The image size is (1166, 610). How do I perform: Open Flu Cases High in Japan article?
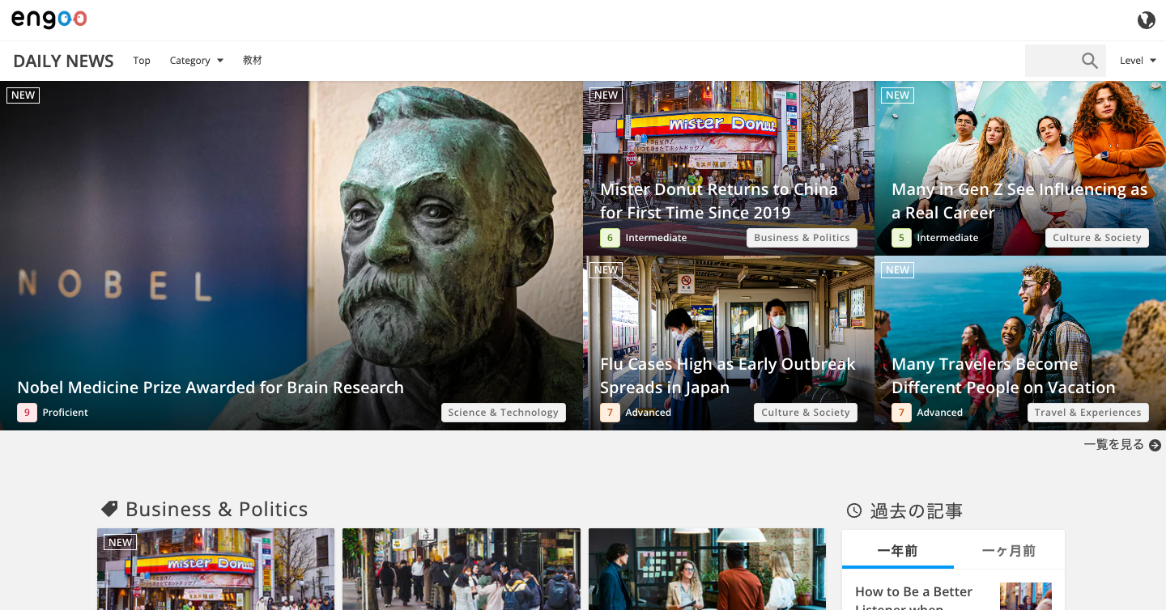point(728,375)
